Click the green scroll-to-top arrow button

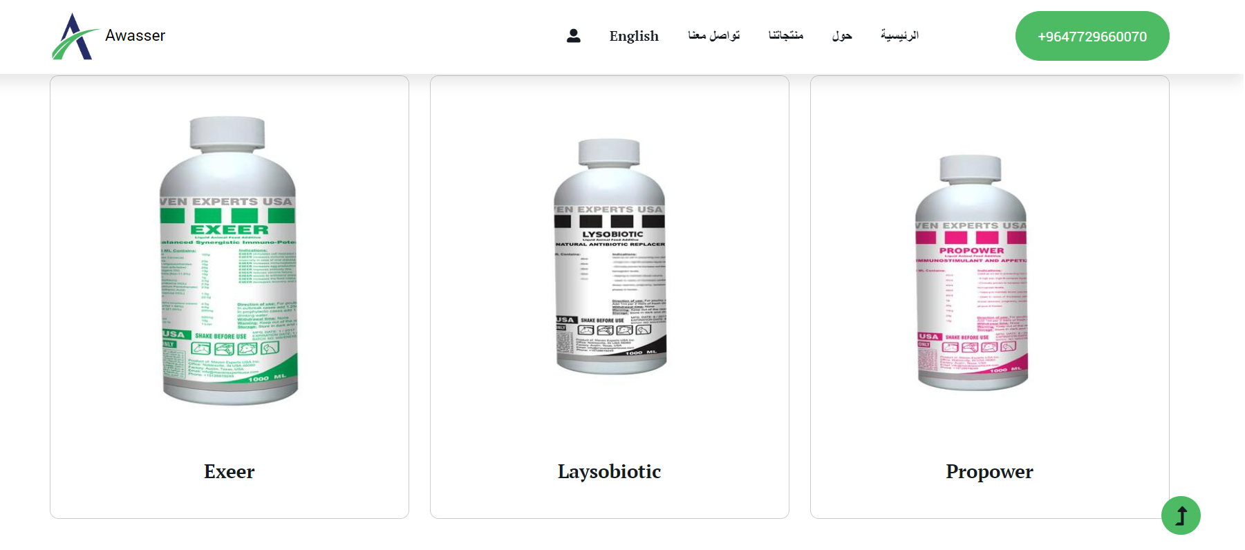click(x=1181, y=515)
